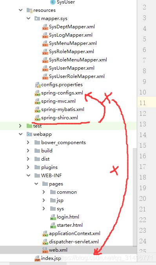Expand the common folder chevron
156x265 pixels.
pos(44,192)
